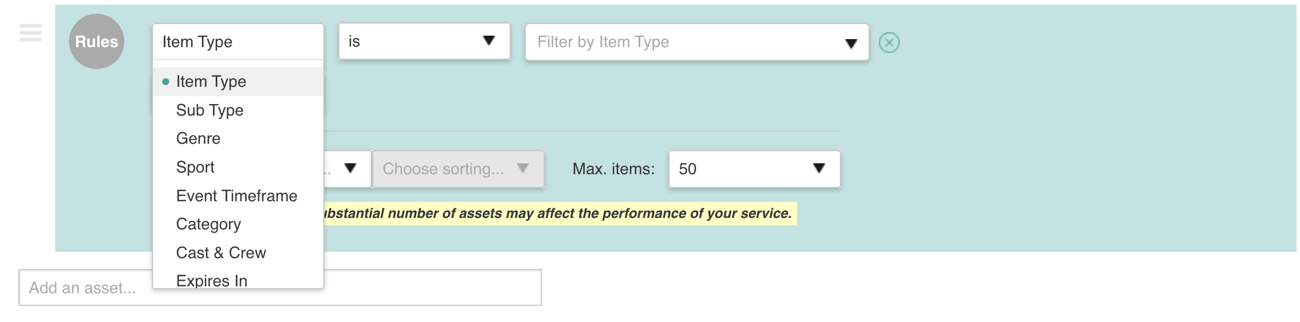Click the Add an asset input field
Screen dimensions: 1300x322
[280, 287]
